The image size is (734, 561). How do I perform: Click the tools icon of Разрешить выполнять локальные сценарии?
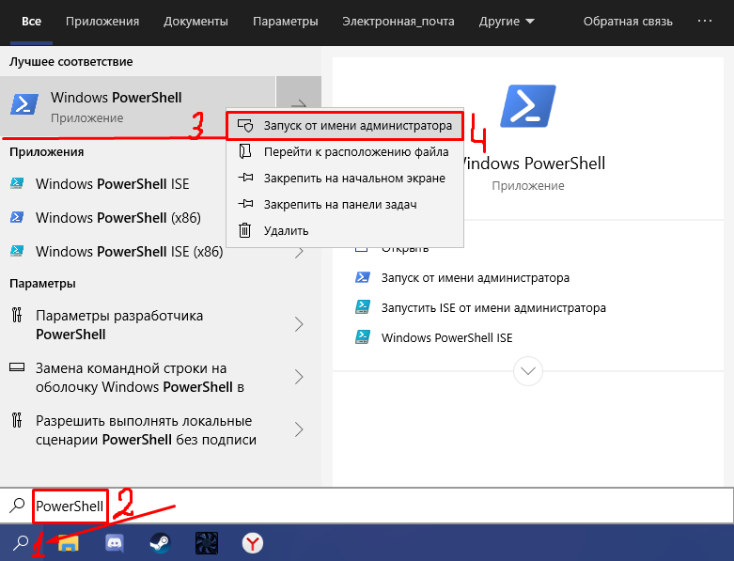click(x=17, y=420)
